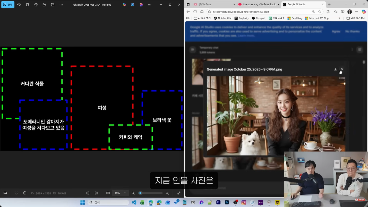Open Edge tab actions menu icon
Viewport: 368px width, 207px height.
(x=188, y=4)
